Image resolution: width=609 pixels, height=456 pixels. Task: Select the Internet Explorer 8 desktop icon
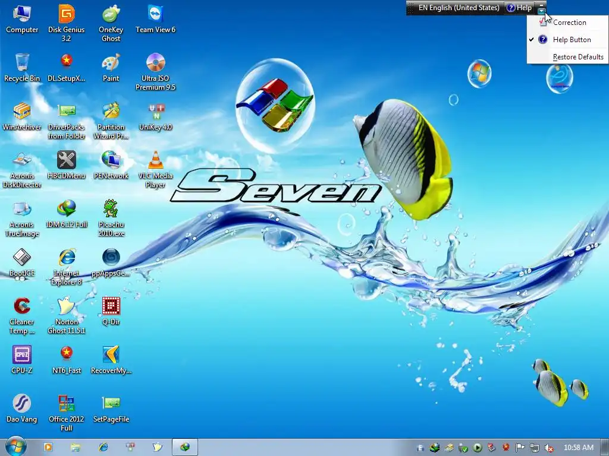[x=67, y=268]
